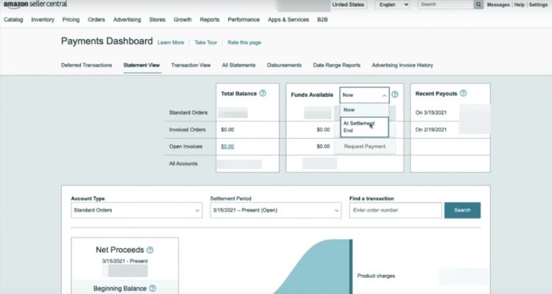Click the Open Invoices $0.00 link
552x294 pixels.
227,146
